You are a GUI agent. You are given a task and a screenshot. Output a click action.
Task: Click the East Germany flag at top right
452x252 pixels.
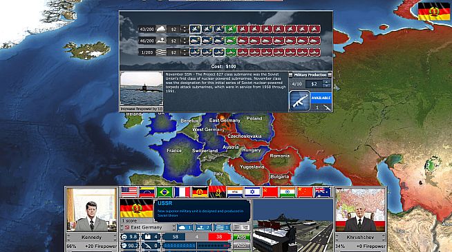point(433,12)
